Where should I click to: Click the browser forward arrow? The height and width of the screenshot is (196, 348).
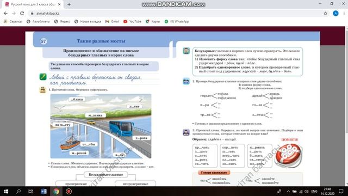click(14, 13)
